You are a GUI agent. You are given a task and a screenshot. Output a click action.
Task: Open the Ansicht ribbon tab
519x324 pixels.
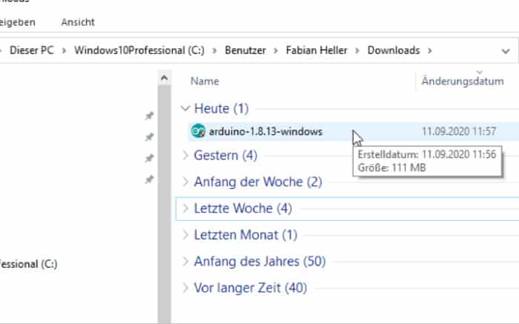78,22
